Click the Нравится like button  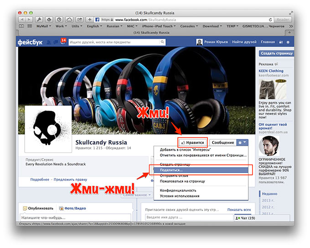192,142
